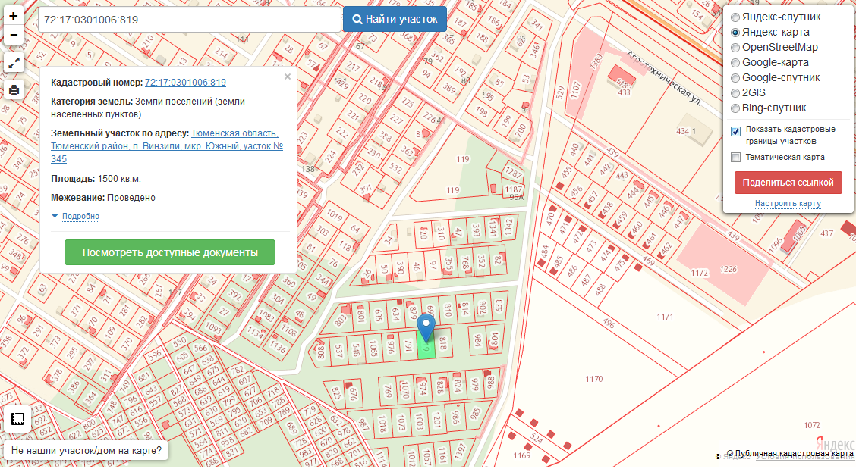856x469 pixels.
Task: Click Посмотреть доступные документы button
Action: coord(170,252)
